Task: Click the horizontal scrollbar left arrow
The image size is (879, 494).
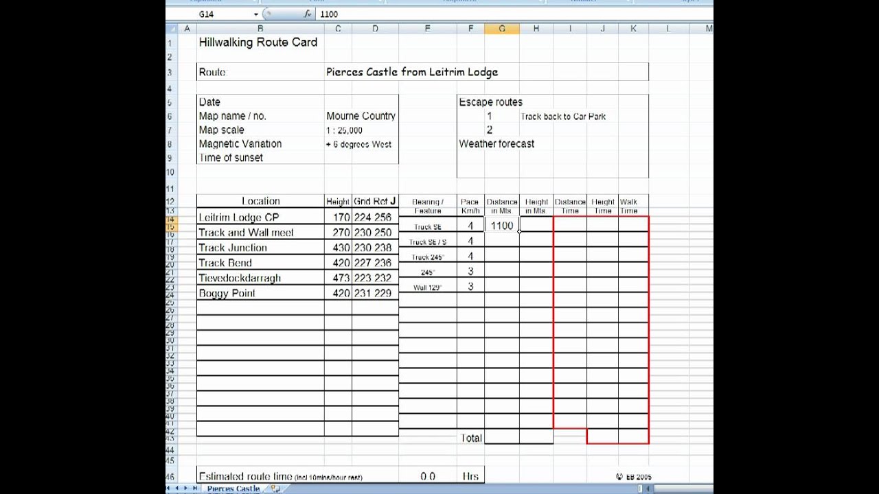Action: 646,489
